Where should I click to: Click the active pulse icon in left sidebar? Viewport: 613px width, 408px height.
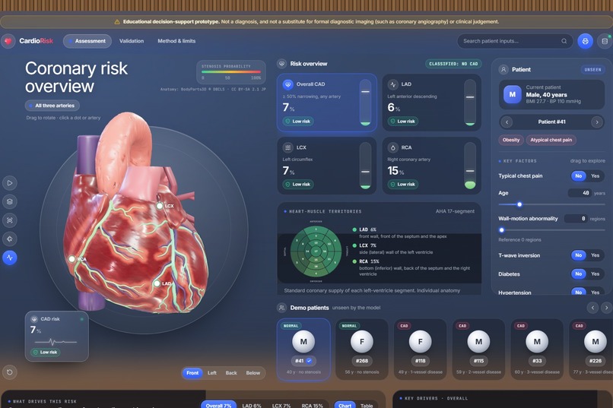[10, 258]
